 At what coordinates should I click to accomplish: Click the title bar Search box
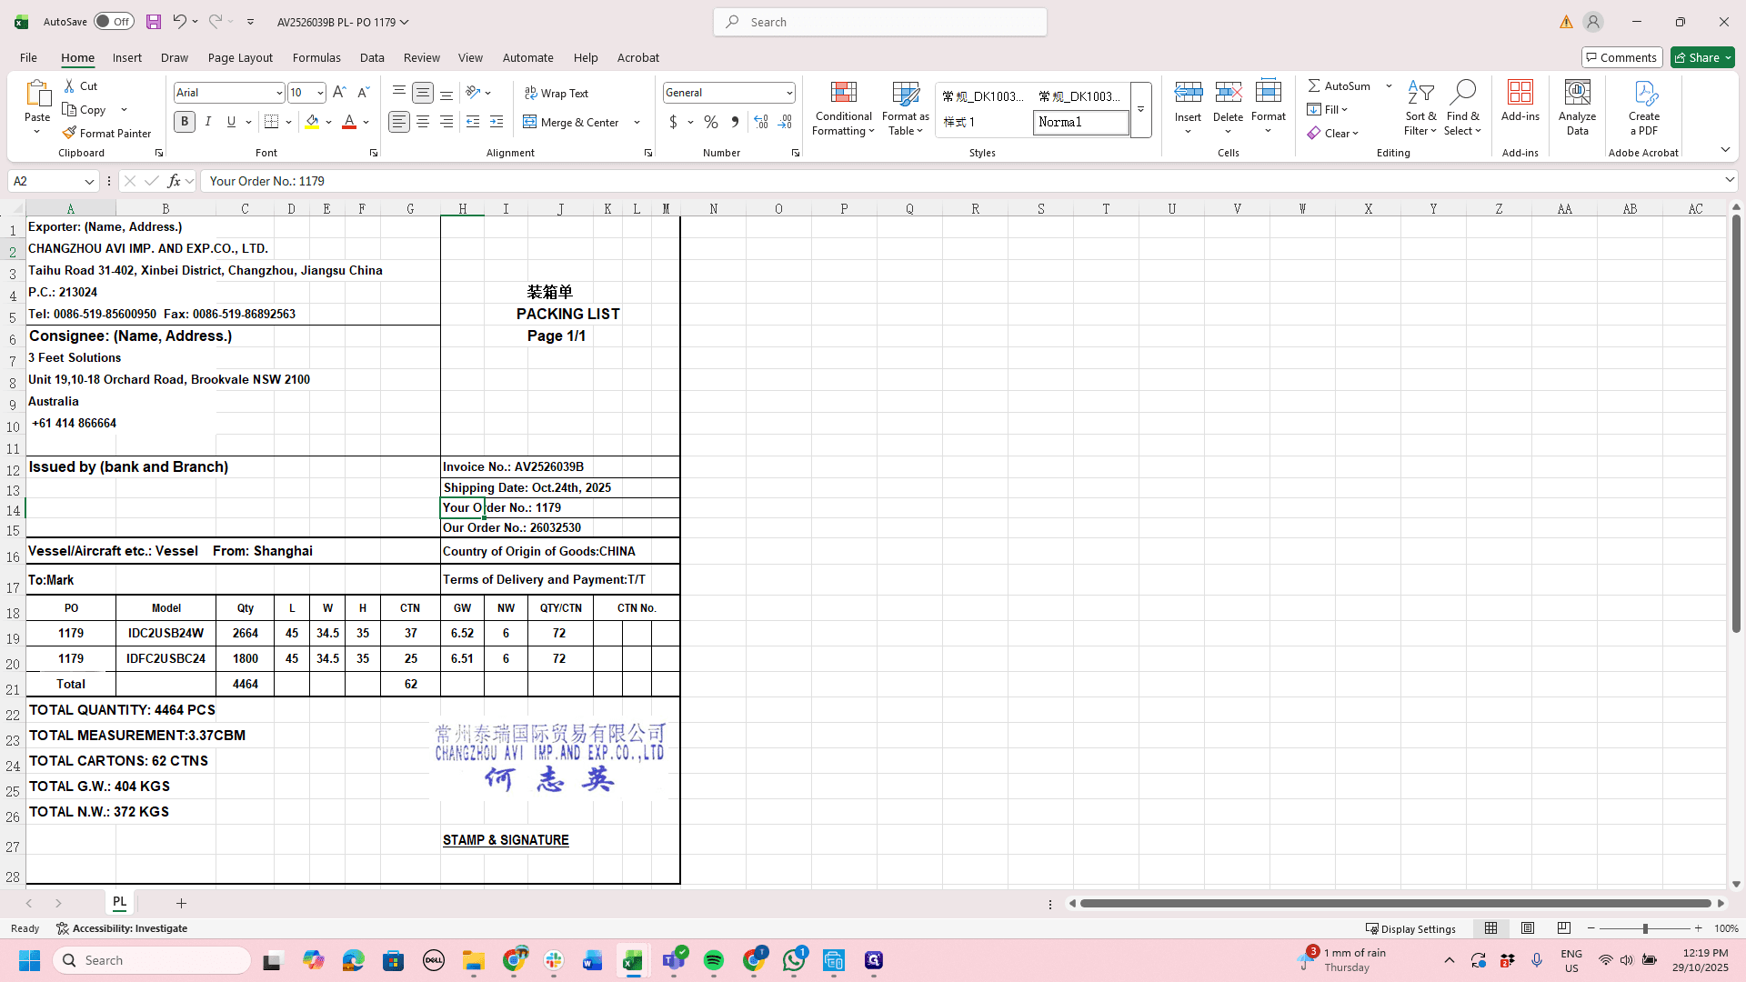(880, 22)
